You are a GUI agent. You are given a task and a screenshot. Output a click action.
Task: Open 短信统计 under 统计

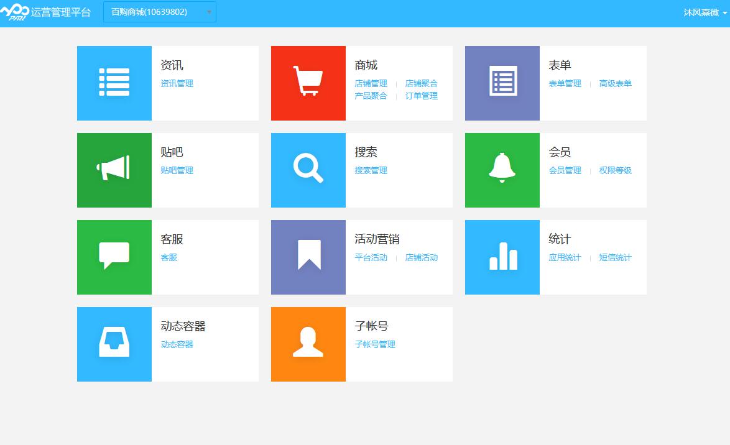coord(615,257)
